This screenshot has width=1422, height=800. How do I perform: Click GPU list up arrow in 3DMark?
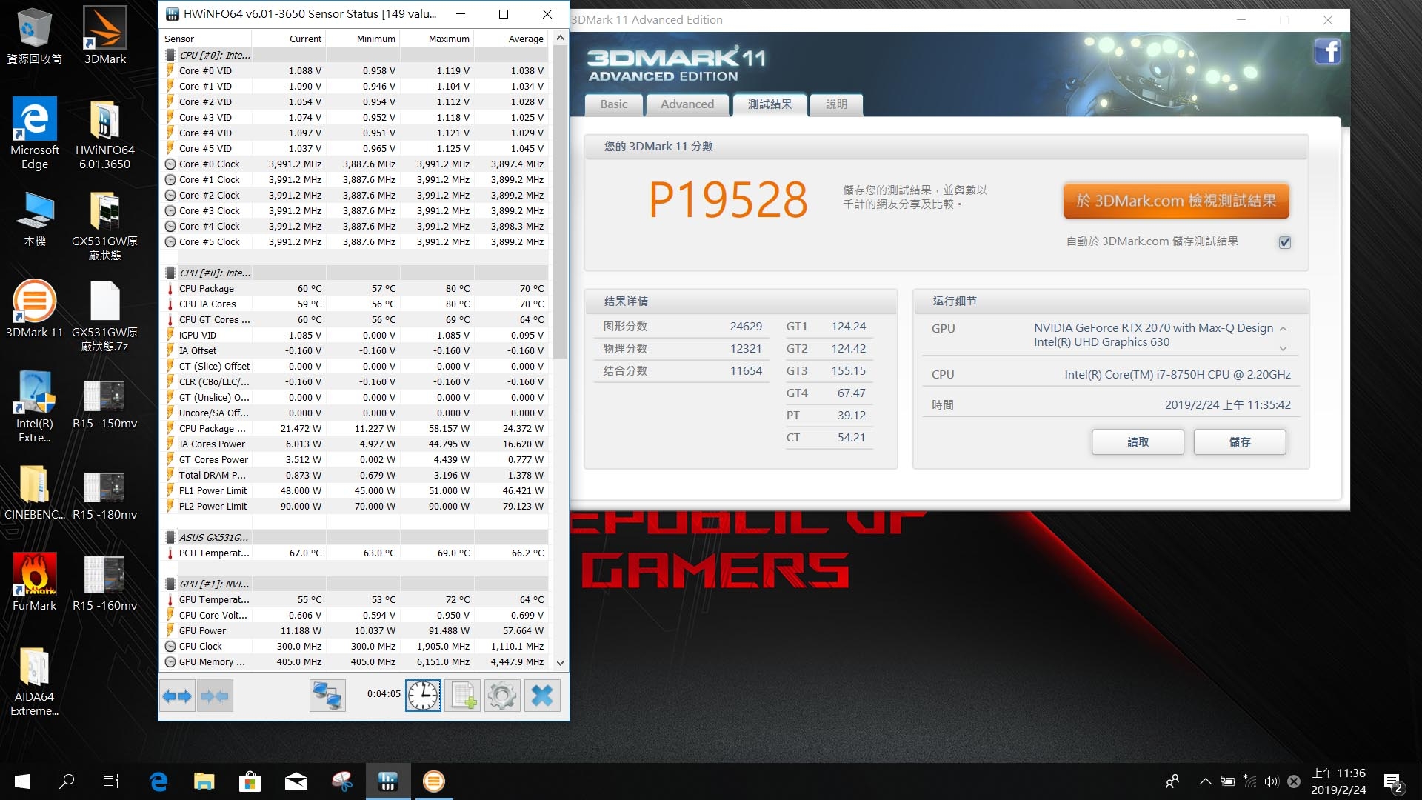click(x=1283, y=329)
